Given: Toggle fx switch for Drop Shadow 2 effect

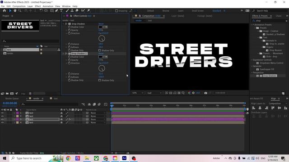Looking at the screenshot, I should click(66, 54).
